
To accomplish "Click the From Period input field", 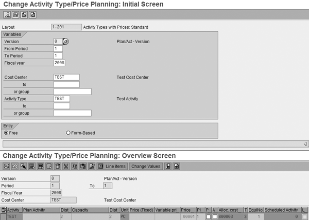I will (58, 48).
